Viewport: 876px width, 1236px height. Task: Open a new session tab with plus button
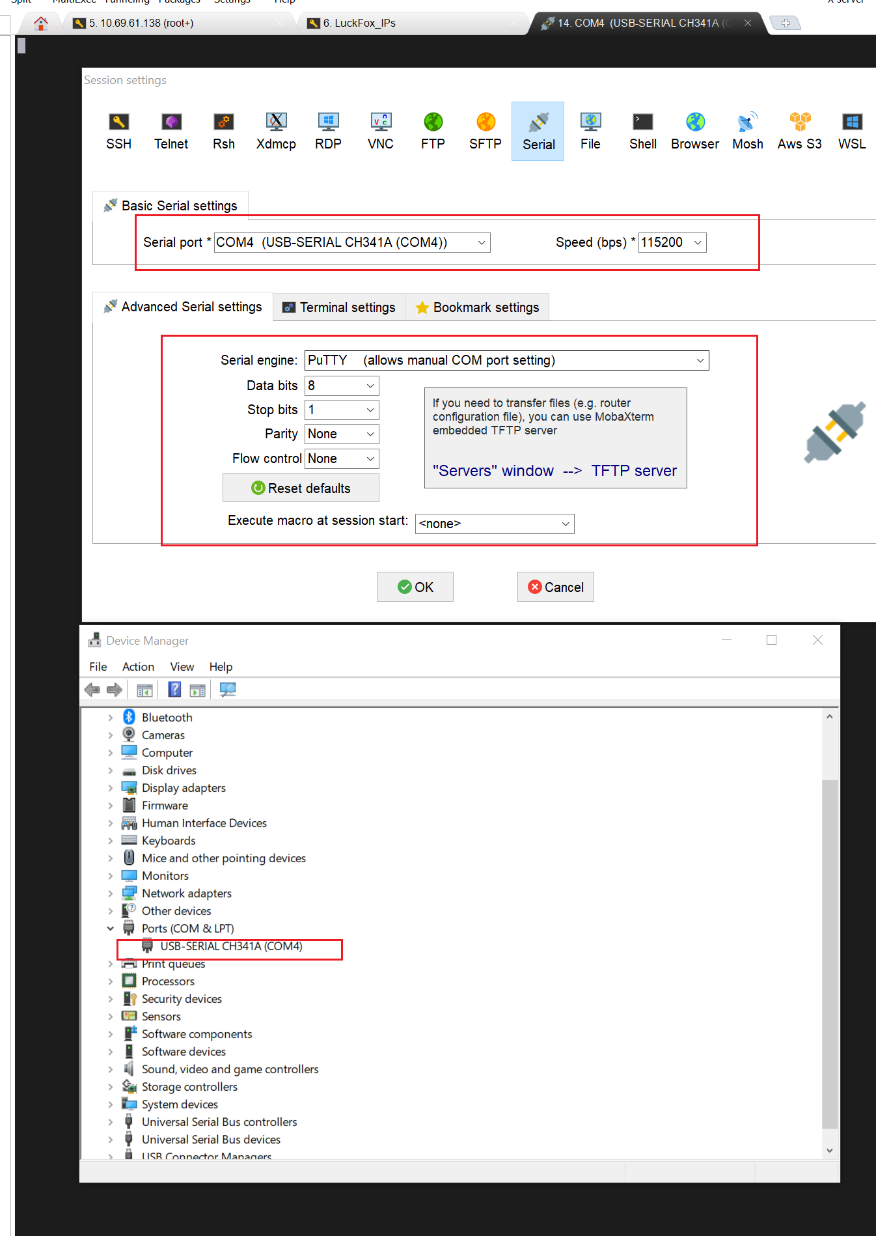tap(786, 23)
